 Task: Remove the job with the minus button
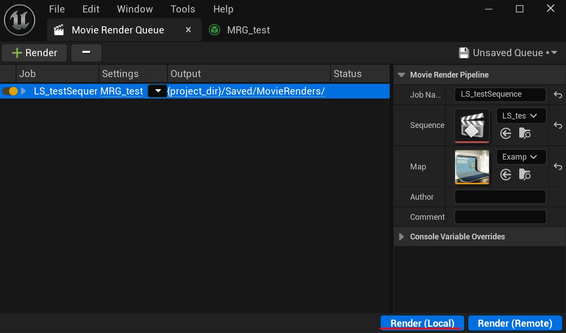[x=86, y=53]
